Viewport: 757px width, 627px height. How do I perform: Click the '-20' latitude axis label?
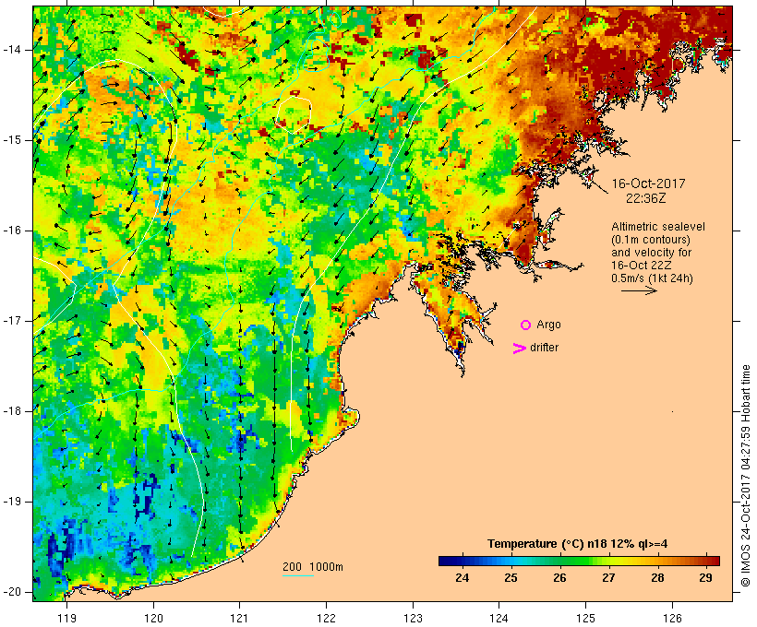click(x=12, y=592)
